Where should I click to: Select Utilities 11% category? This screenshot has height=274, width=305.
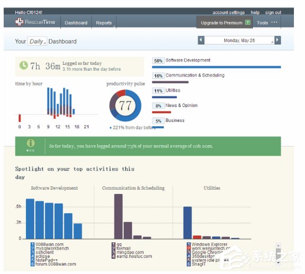[173, 90]
